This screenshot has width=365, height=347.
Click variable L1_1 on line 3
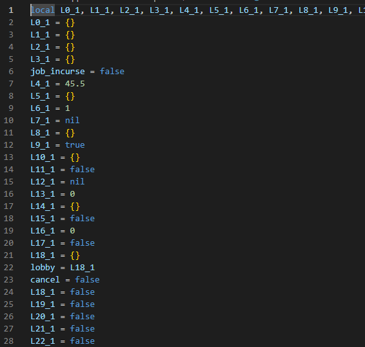(x=40, y=35)
